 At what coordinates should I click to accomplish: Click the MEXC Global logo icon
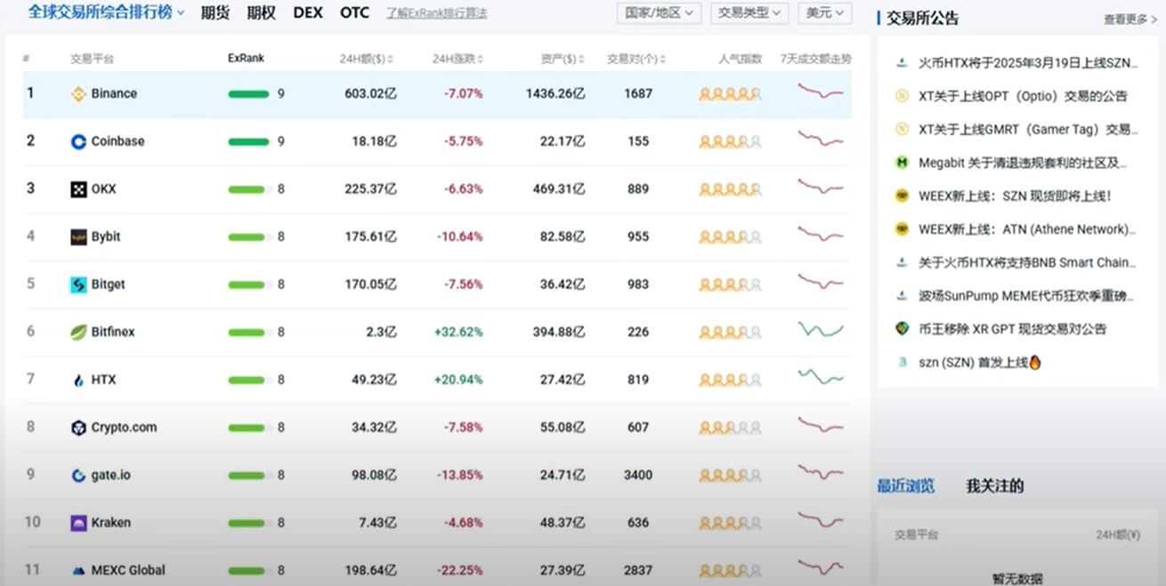[78, 571]
